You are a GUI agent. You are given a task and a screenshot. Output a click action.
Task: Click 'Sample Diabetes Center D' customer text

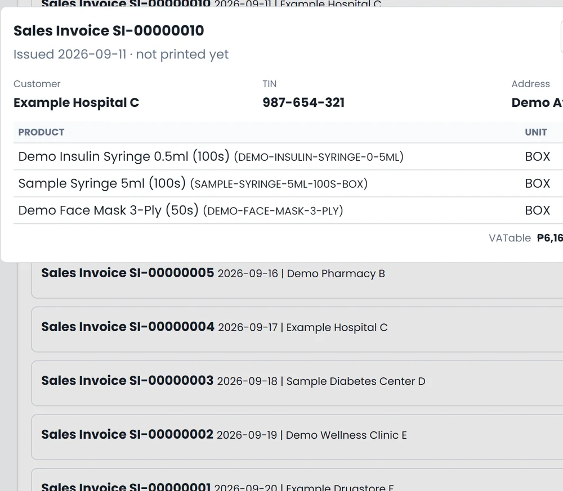click(x=356, y=381)
